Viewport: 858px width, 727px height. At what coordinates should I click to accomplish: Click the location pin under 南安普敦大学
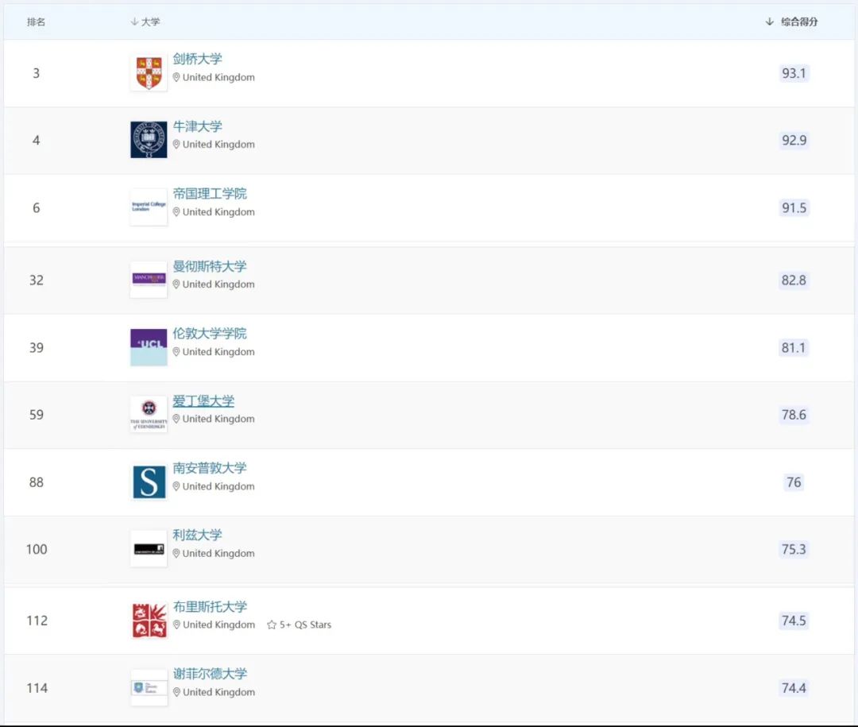176,486
